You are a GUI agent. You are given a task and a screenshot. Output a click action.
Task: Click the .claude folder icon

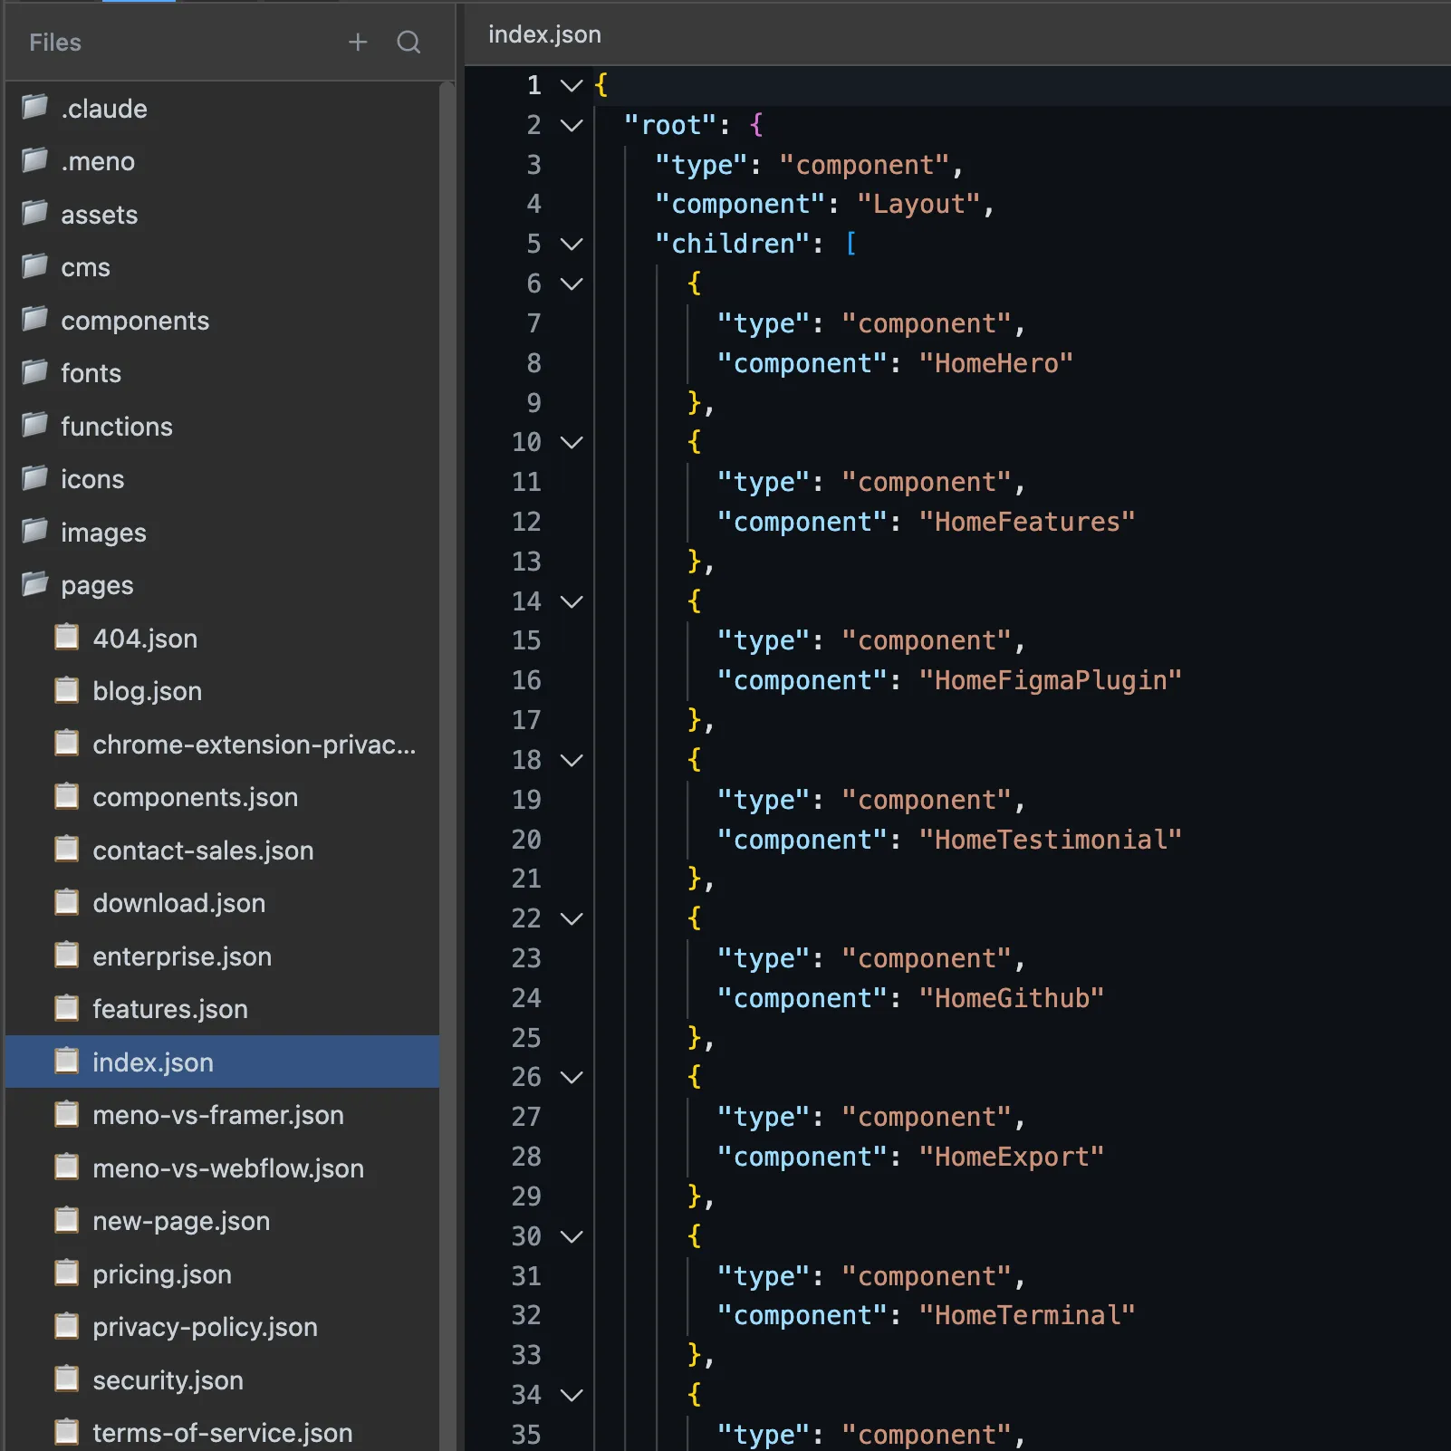[x=34, y=108]
